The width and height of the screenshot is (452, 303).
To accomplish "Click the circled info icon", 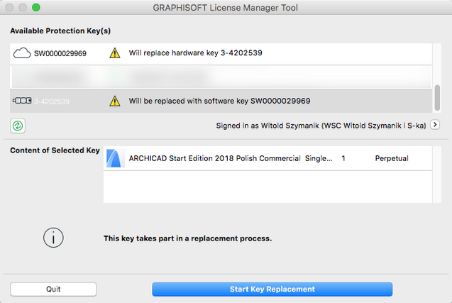I will click(54, 238).
